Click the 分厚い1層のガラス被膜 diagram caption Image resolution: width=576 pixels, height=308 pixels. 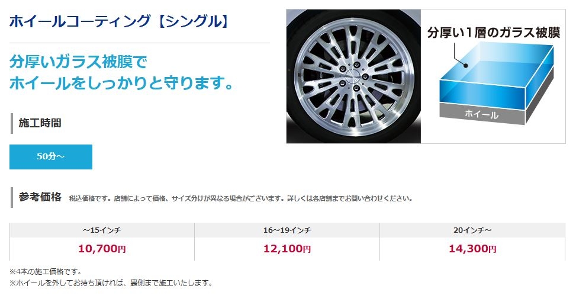point(493,33)
